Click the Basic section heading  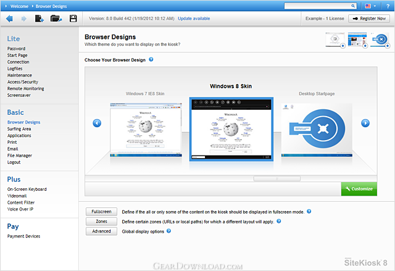(x=15, y=112)
